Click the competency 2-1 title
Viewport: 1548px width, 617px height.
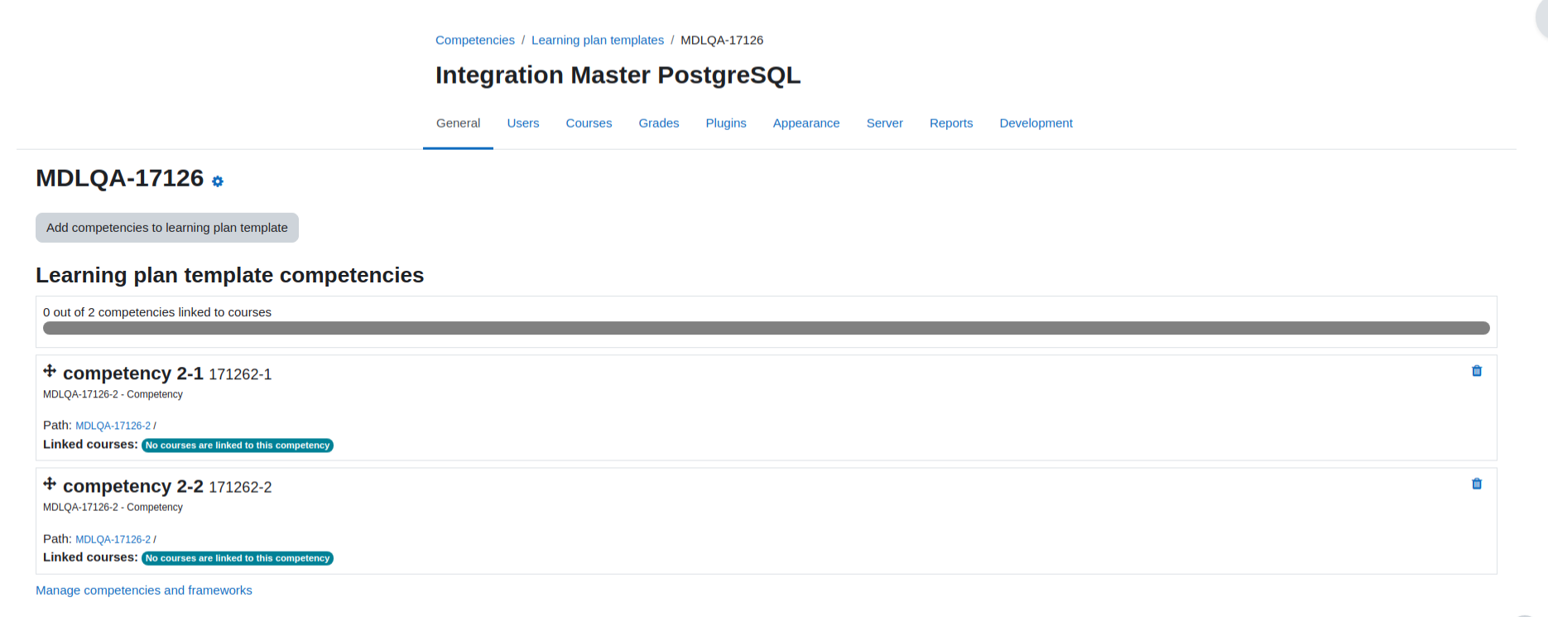[133, 374]
